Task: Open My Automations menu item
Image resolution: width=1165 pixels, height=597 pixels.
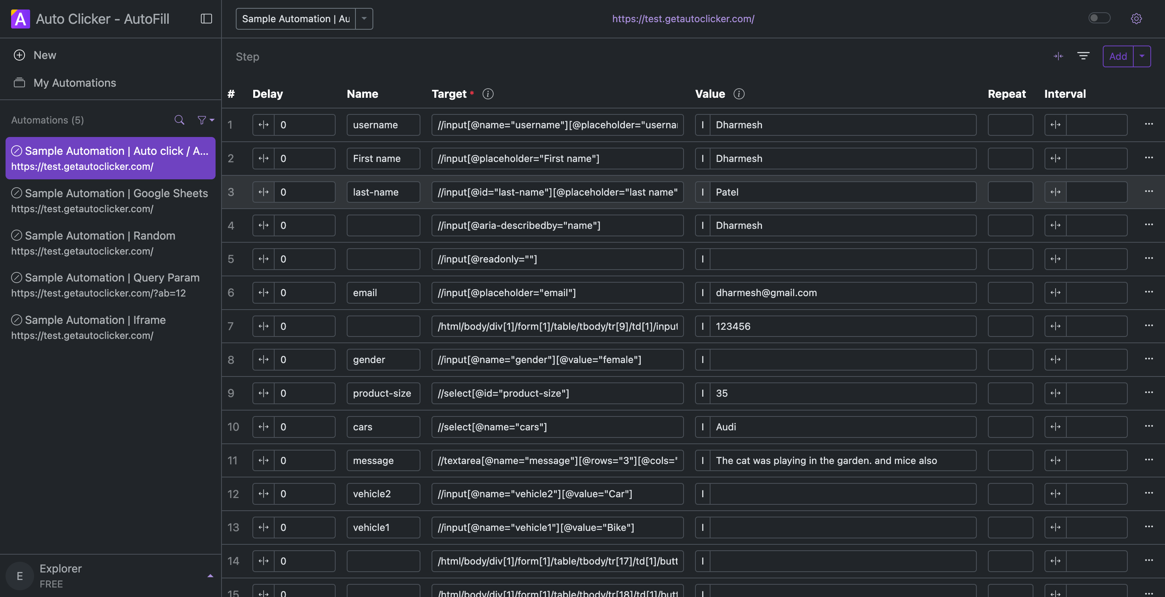Action: click(74, 83)
